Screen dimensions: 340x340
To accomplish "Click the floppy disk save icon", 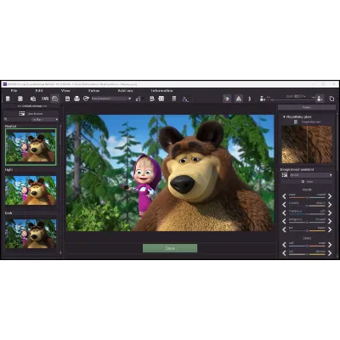I will point(67,99).
